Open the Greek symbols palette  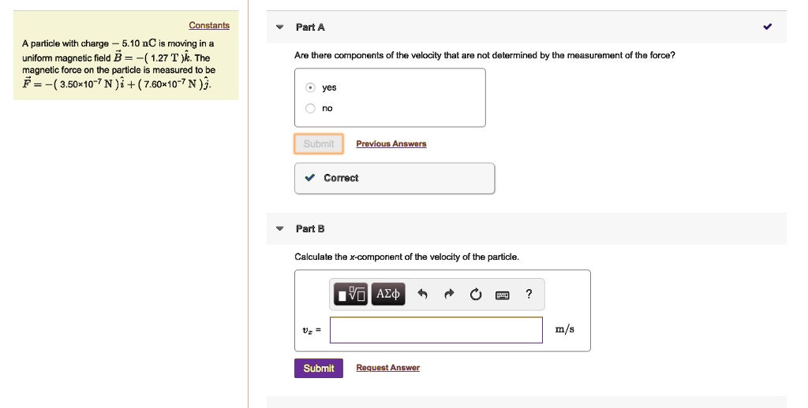387,295
